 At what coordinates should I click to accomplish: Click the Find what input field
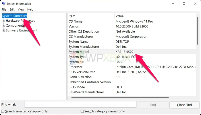[x=80, y=105]
